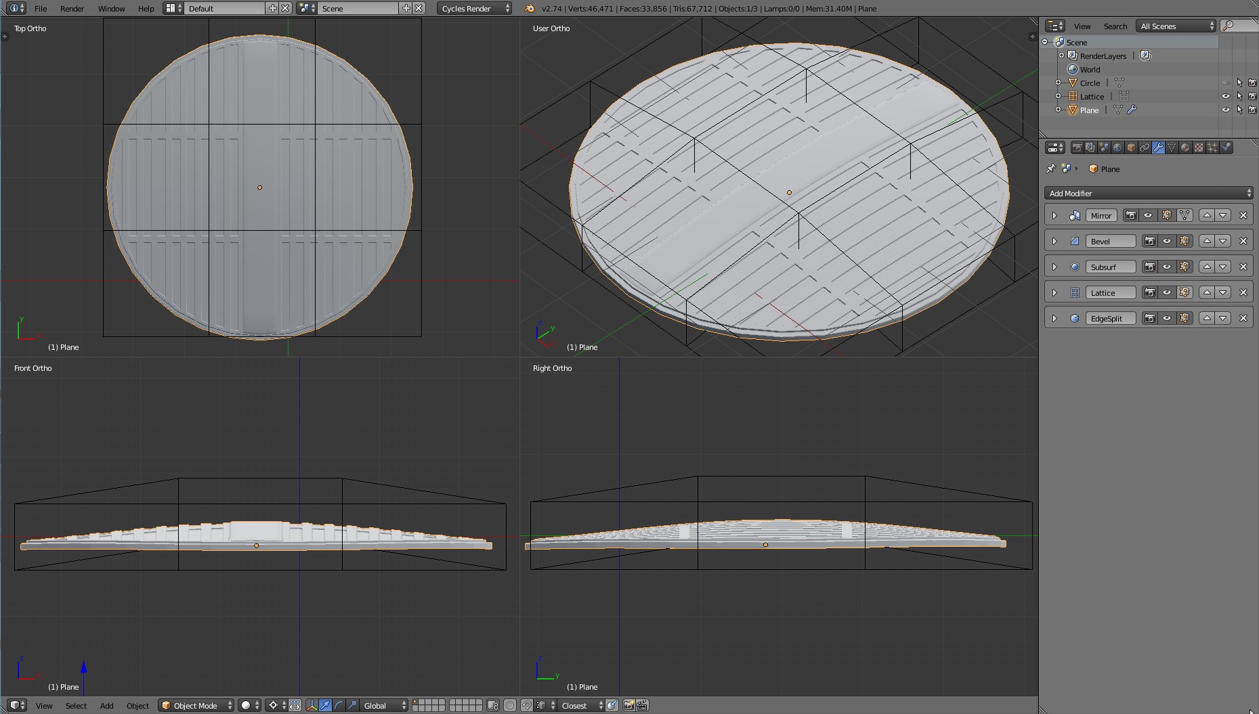Open the Render Layers properties tab
Image resolution: width=1259 pixels, height=714 pixels.
(1090, 148)
